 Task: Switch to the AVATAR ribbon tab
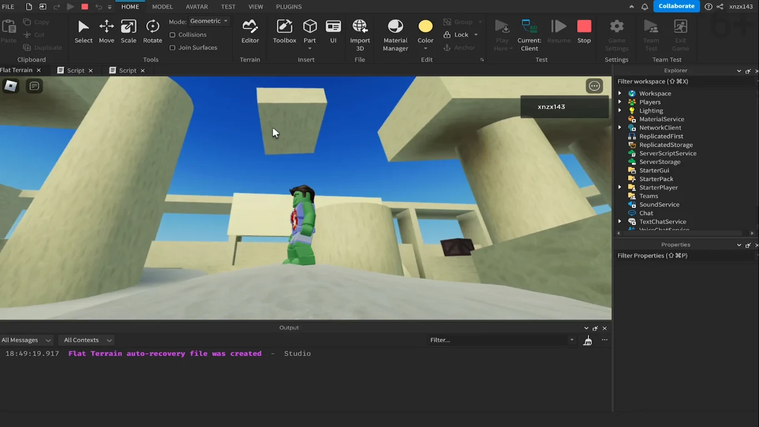[197, 7]
